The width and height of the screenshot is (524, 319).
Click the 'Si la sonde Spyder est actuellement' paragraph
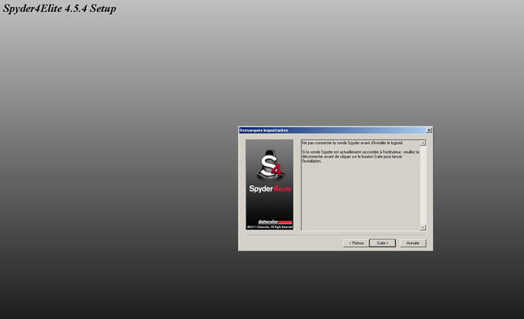(360, 156)
